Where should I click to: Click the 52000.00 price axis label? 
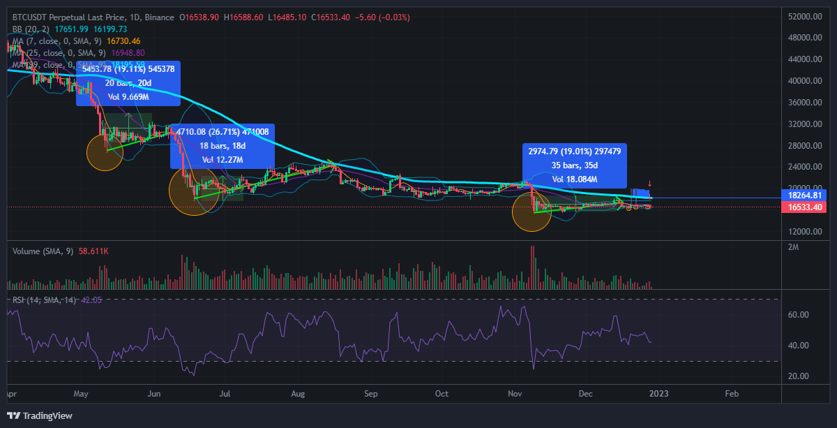(x=806, y=16)
